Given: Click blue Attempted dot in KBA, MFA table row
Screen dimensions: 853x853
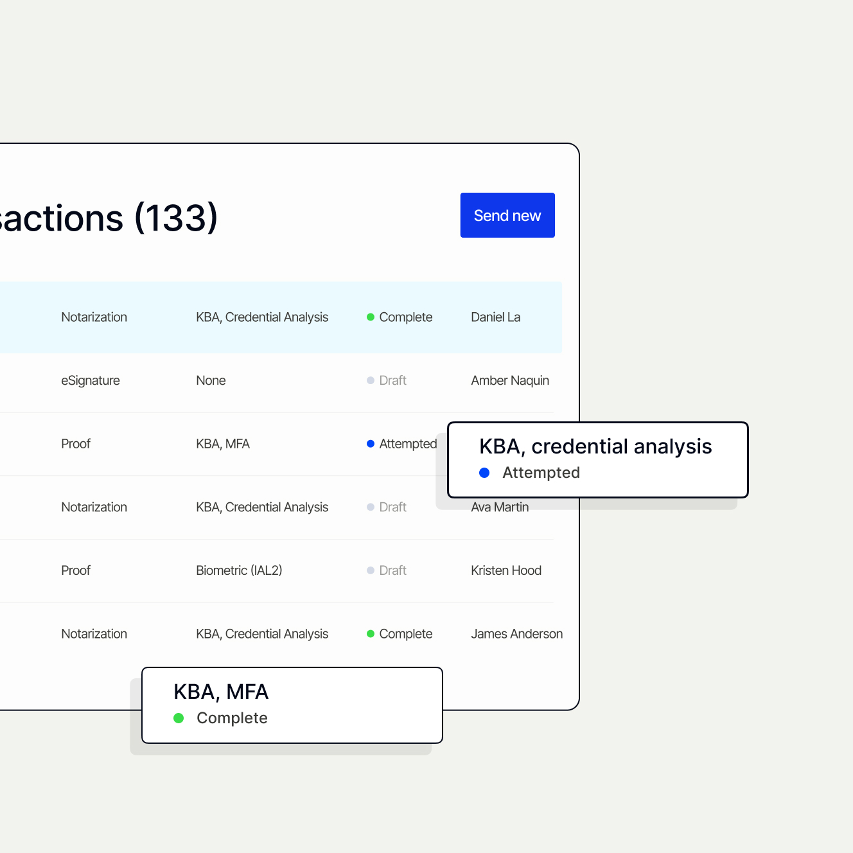Looking at the screenshot, I should click(371, 444).
